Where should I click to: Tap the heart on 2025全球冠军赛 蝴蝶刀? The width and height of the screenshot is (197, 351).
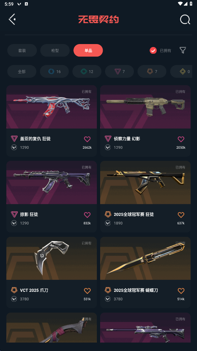pos(181,291)
